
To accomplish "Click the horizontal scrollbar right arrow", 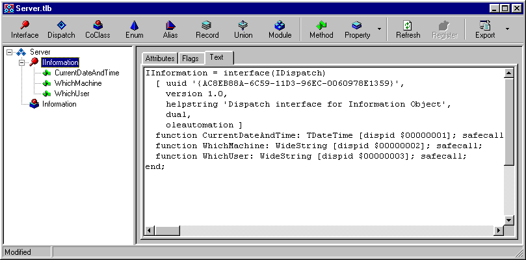I will point(499,231).
